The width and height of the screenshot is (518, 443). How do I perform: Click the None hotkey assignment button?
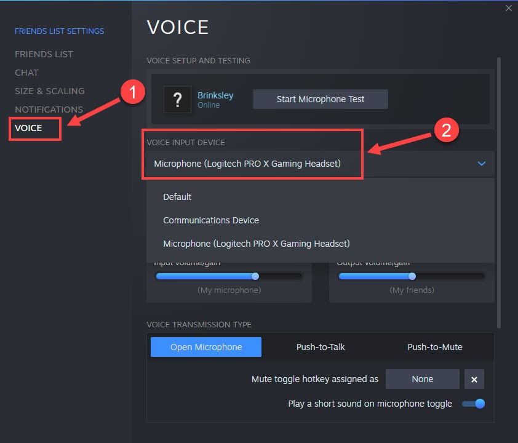422,379
